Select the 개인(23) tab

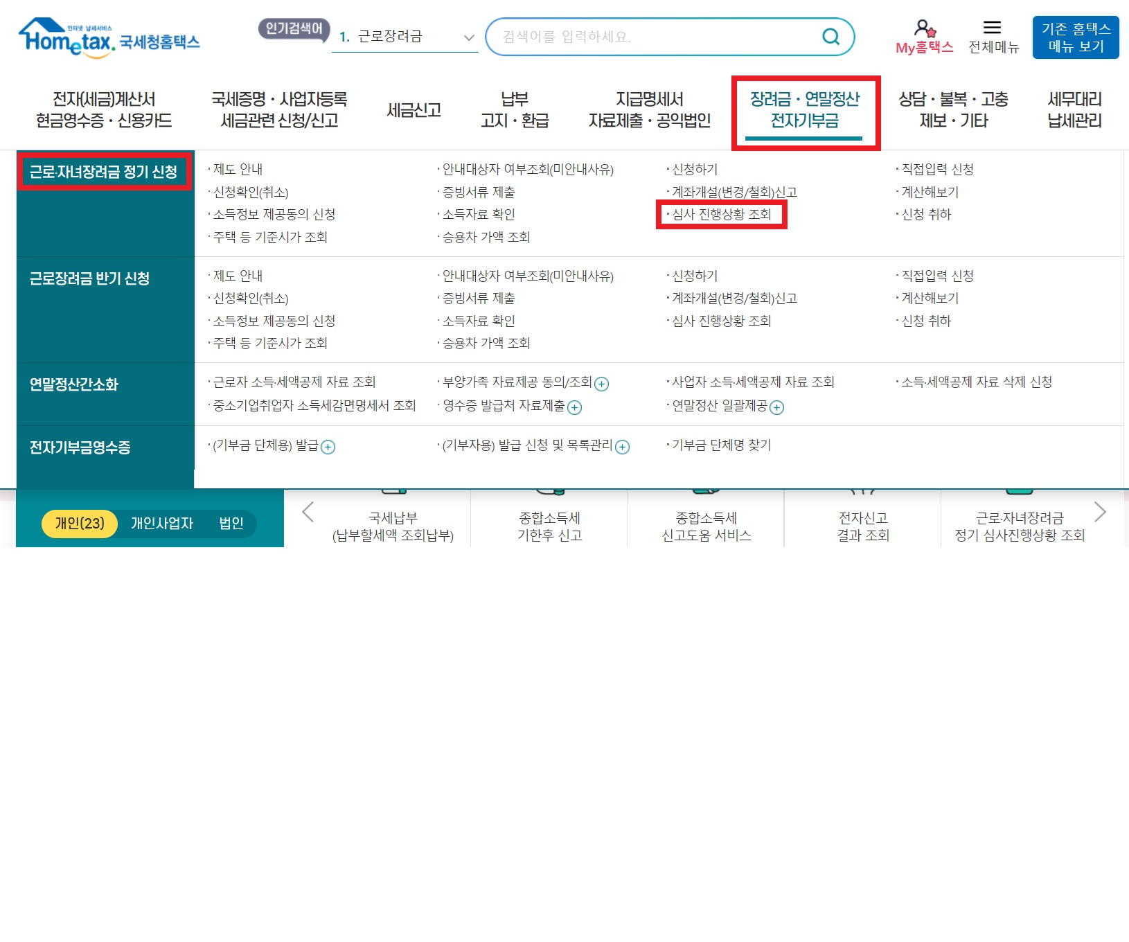pyautogui.click(x=80, y=524)
